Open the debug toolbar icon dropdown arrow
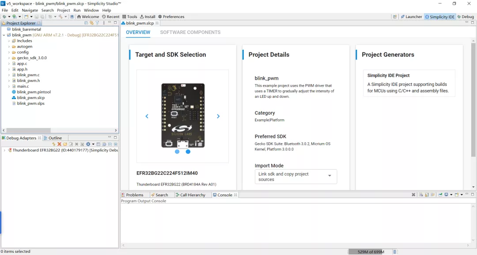 click(x=9, y=17)
